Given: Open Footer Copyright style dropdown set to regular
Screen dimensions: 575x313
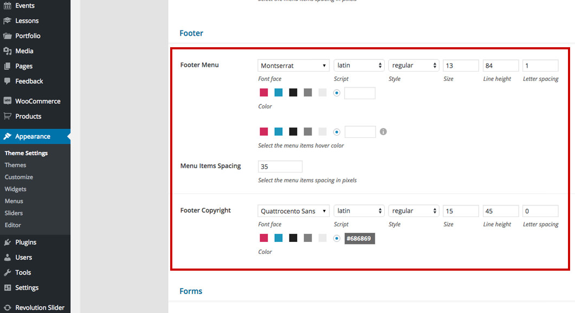Looking at the screenshot, I should (x=414, y=211).
